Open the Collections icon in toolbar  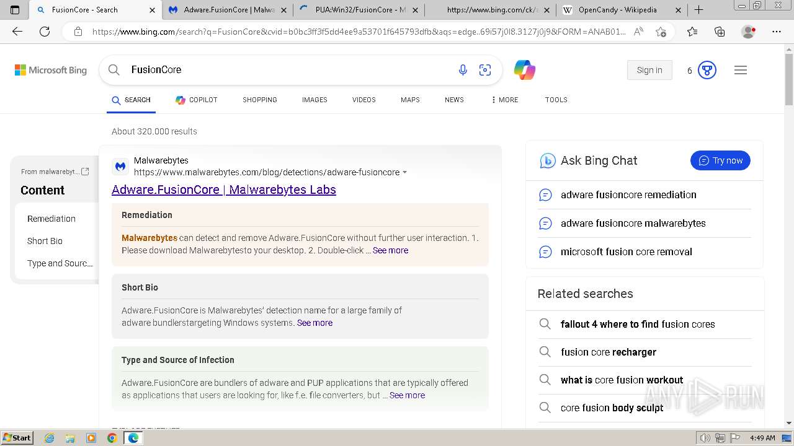720,32
